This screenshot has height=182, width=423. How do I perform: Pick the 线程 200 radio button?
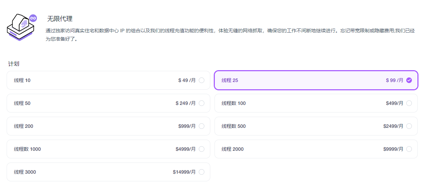202,126
